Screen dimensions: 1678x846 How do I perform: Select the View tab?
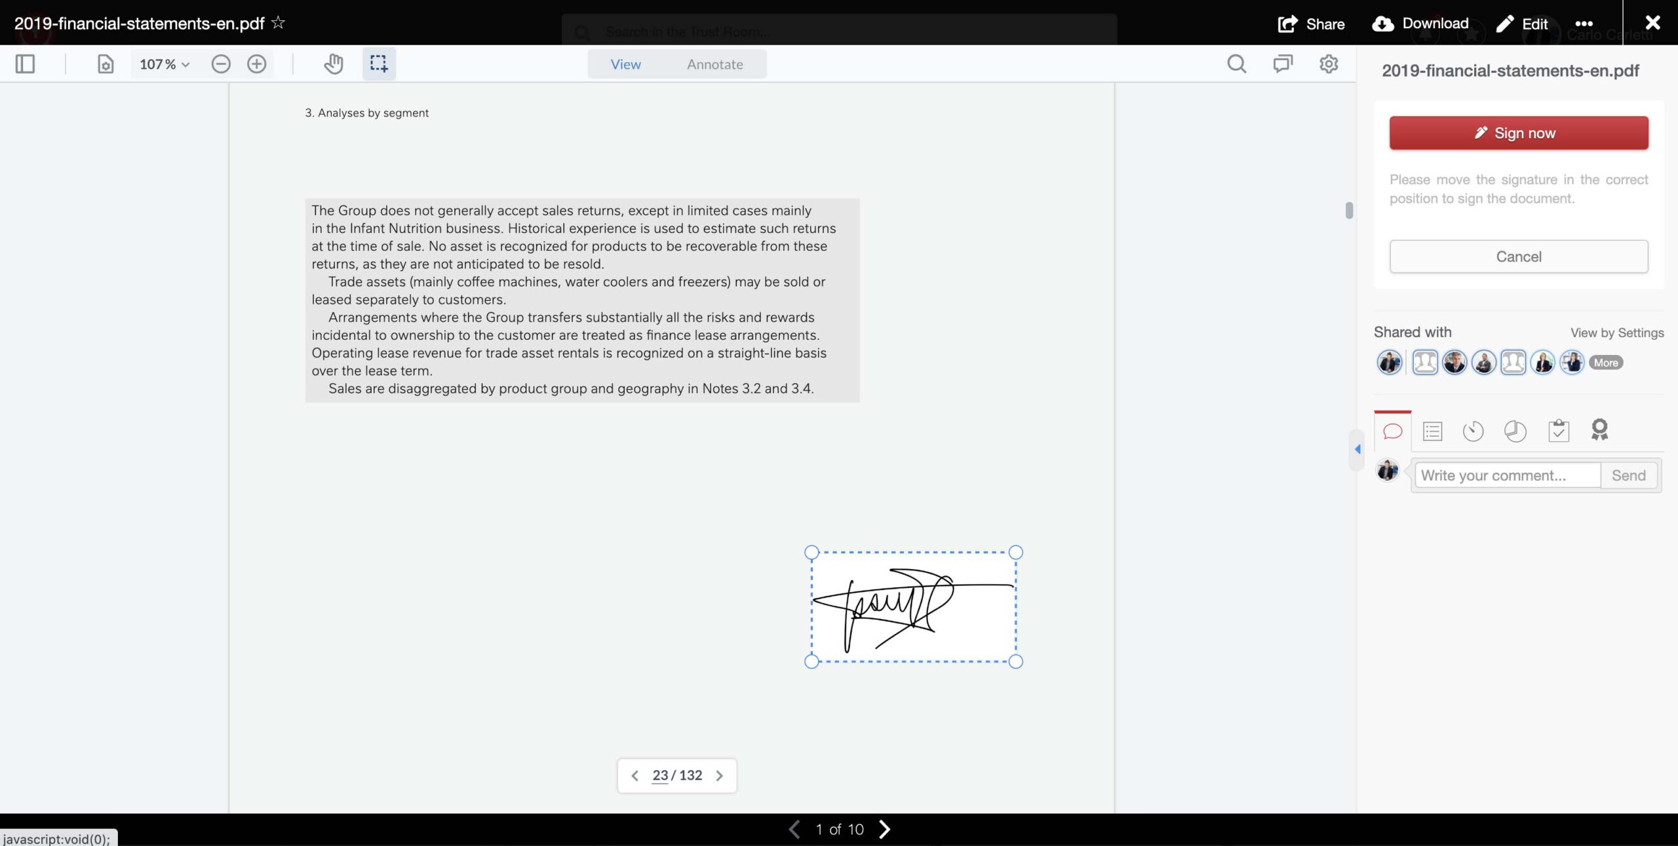625,64
